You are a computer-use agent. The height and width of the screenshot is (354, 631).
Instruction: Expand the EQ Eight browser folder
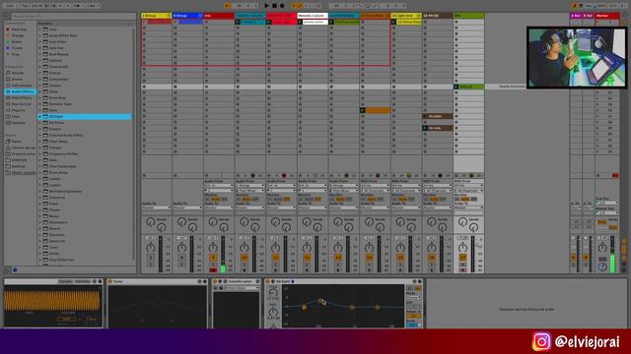(x=40, y=116)
